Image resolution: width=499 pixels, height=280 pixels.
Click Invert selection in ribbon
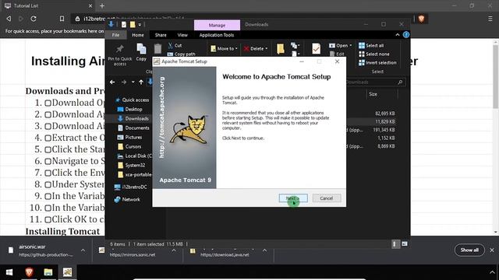(377, 62)
